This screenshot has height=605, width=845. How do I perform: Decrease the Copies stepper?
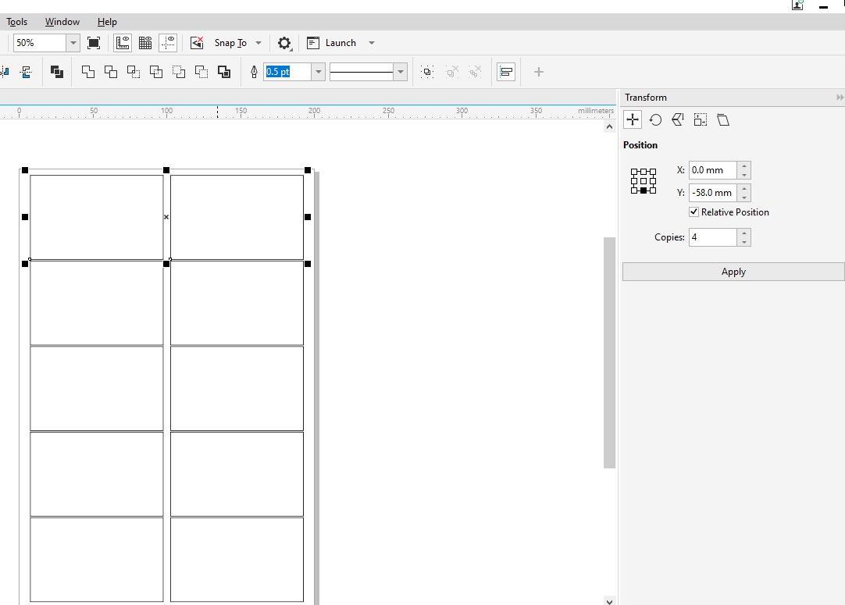coord(744,242)
